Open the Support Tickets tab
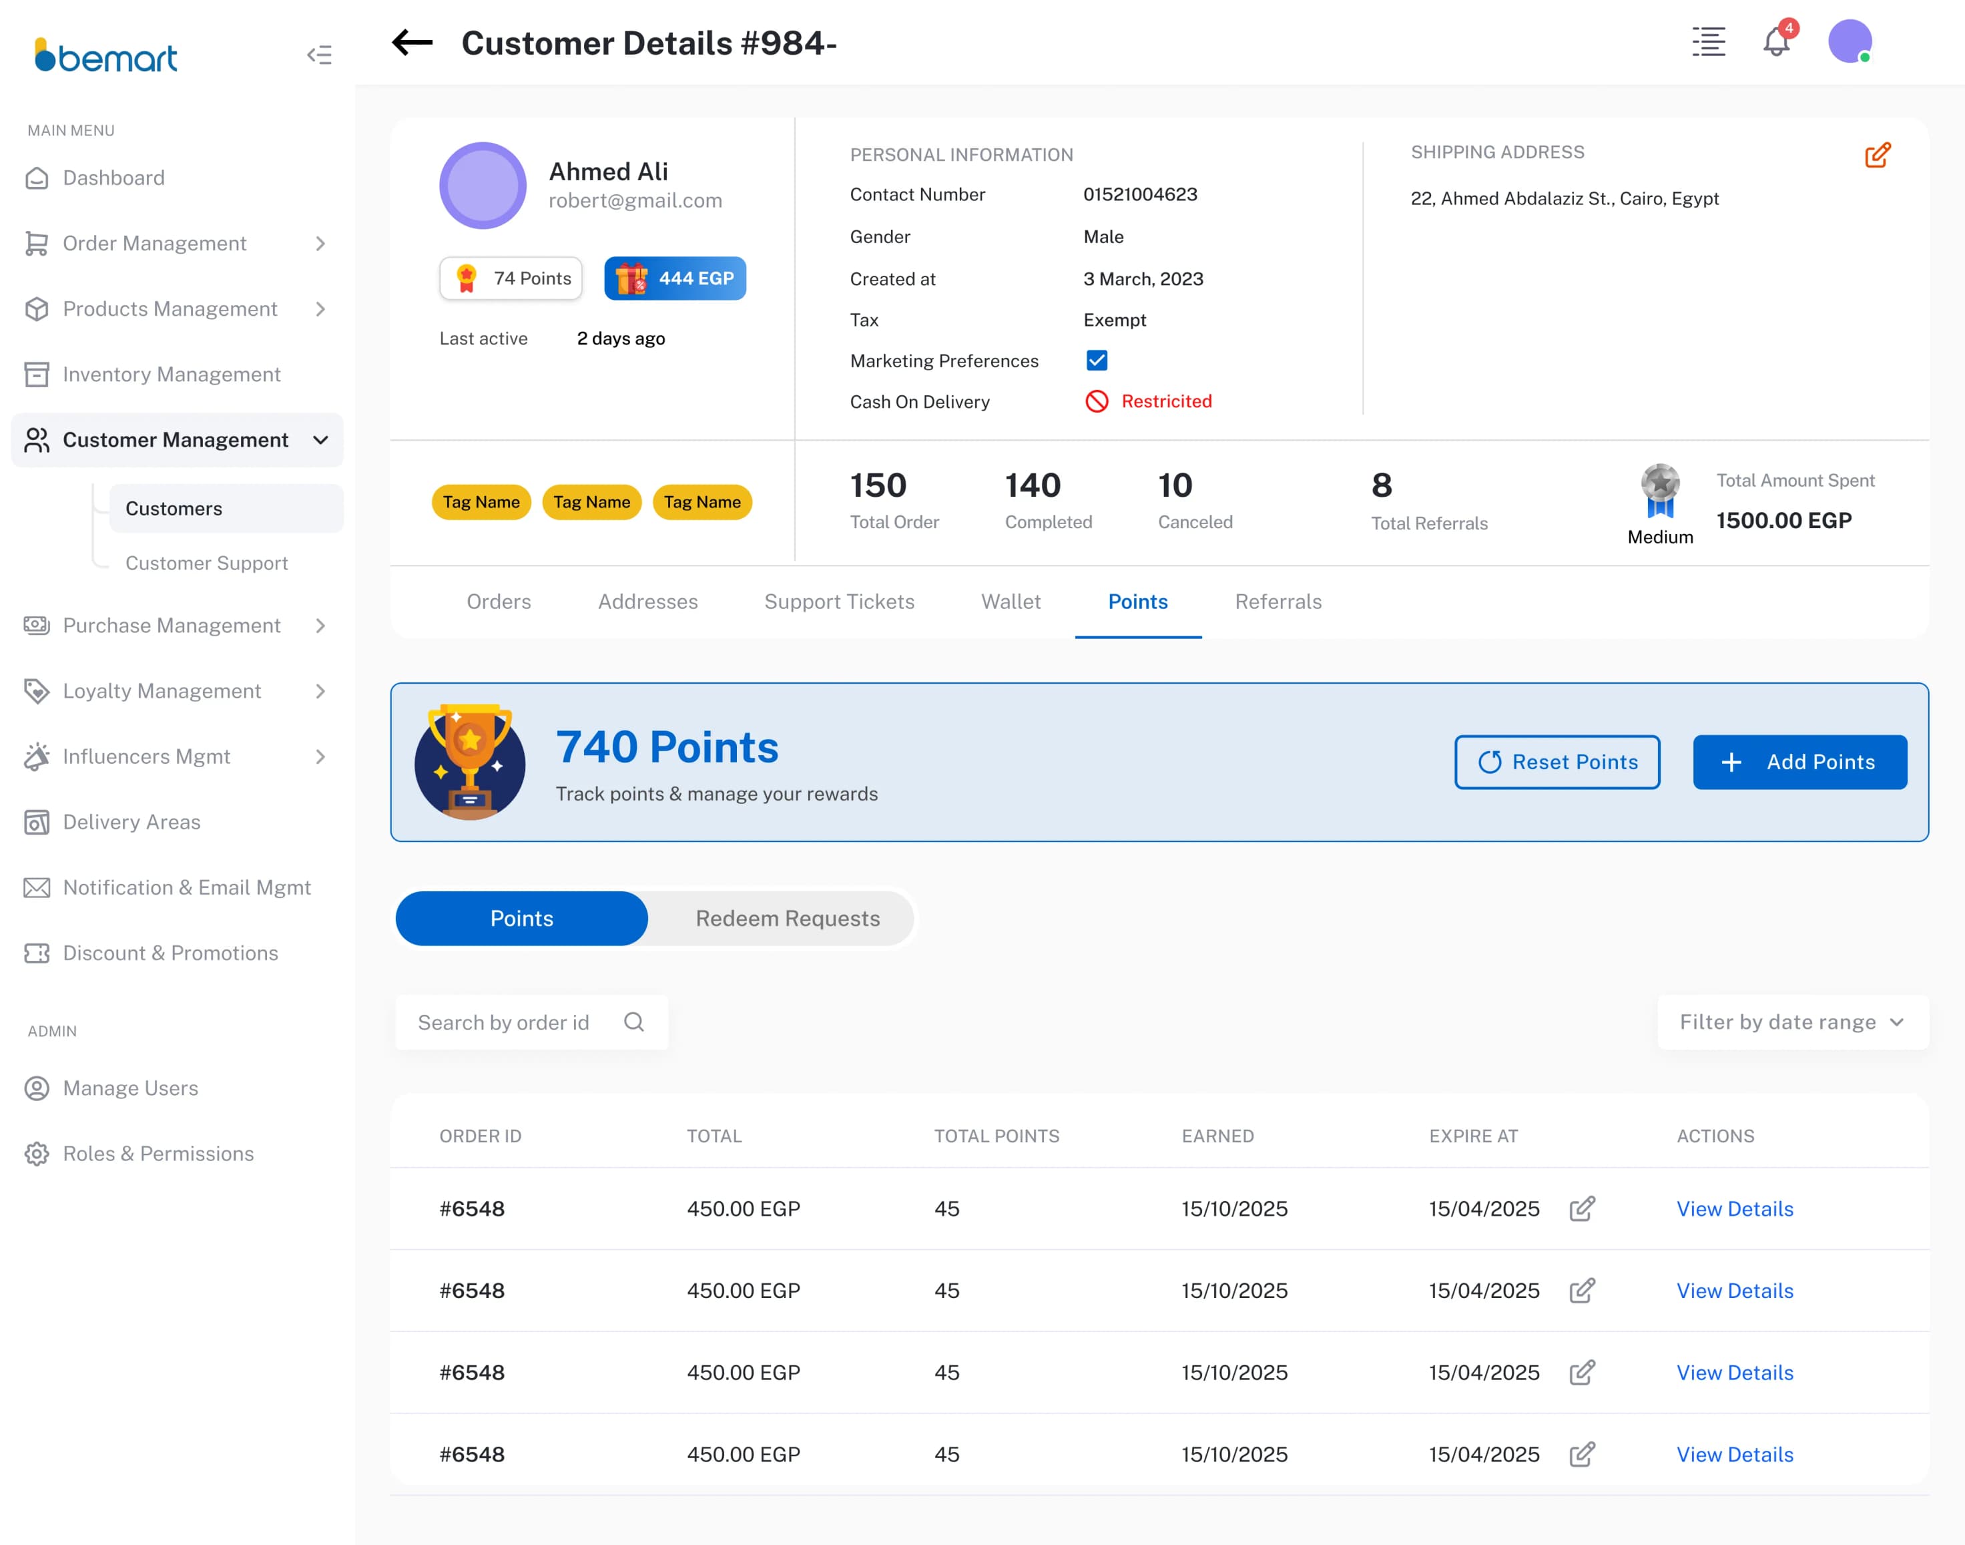 (839, 602)
